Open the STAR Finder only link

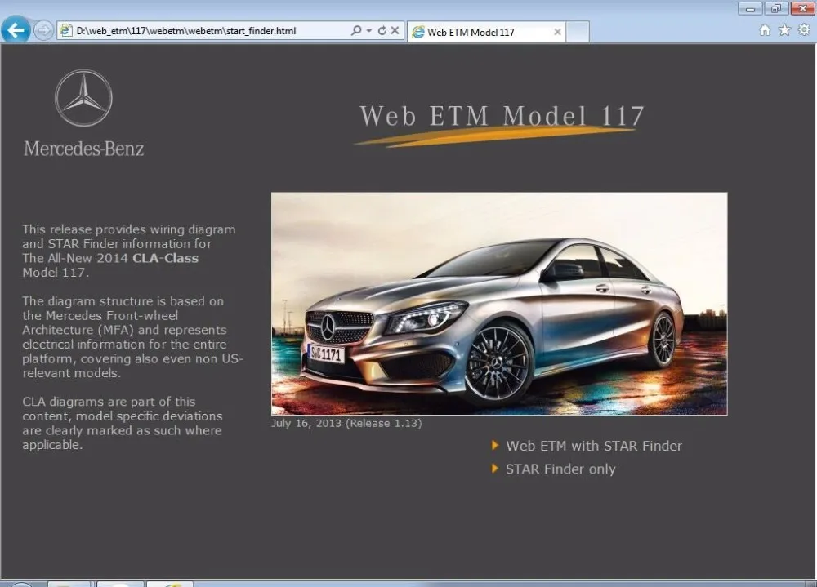[x=560, y=469]
